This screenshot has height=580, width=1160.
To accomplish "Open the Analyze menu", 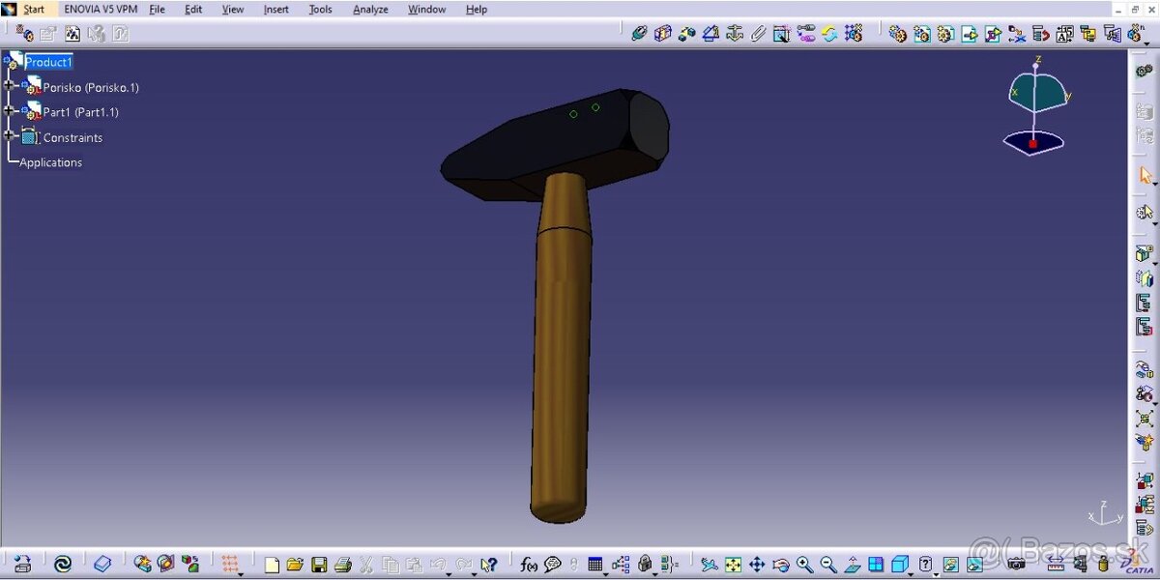I will pyautogui.click(x=370, y=9).
